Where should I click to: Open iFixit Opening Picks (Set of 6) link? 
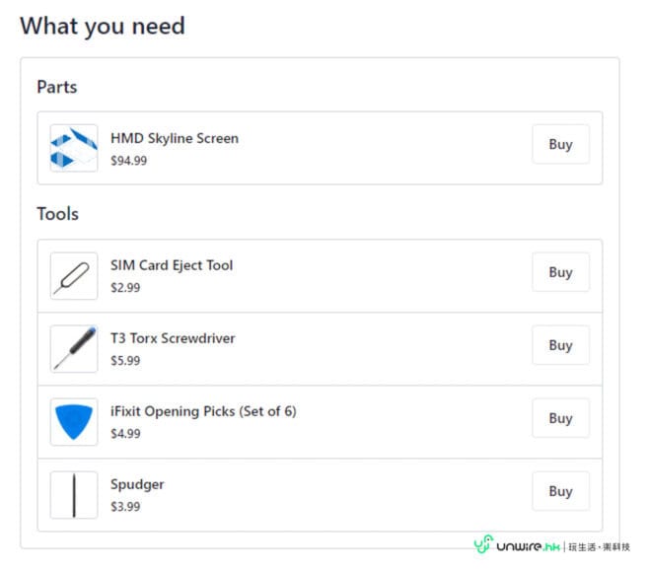pos(203,411)
